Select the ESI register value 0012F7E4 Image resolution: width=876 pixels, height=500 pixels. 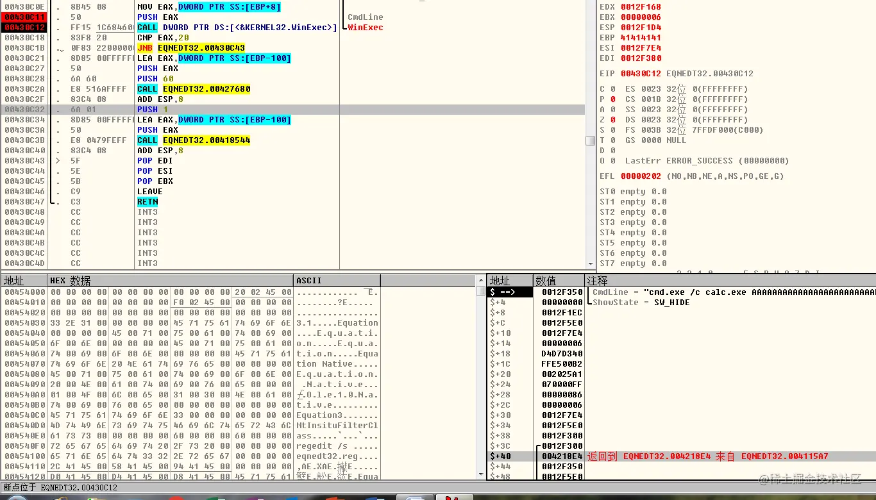click(x=641, y=48)
